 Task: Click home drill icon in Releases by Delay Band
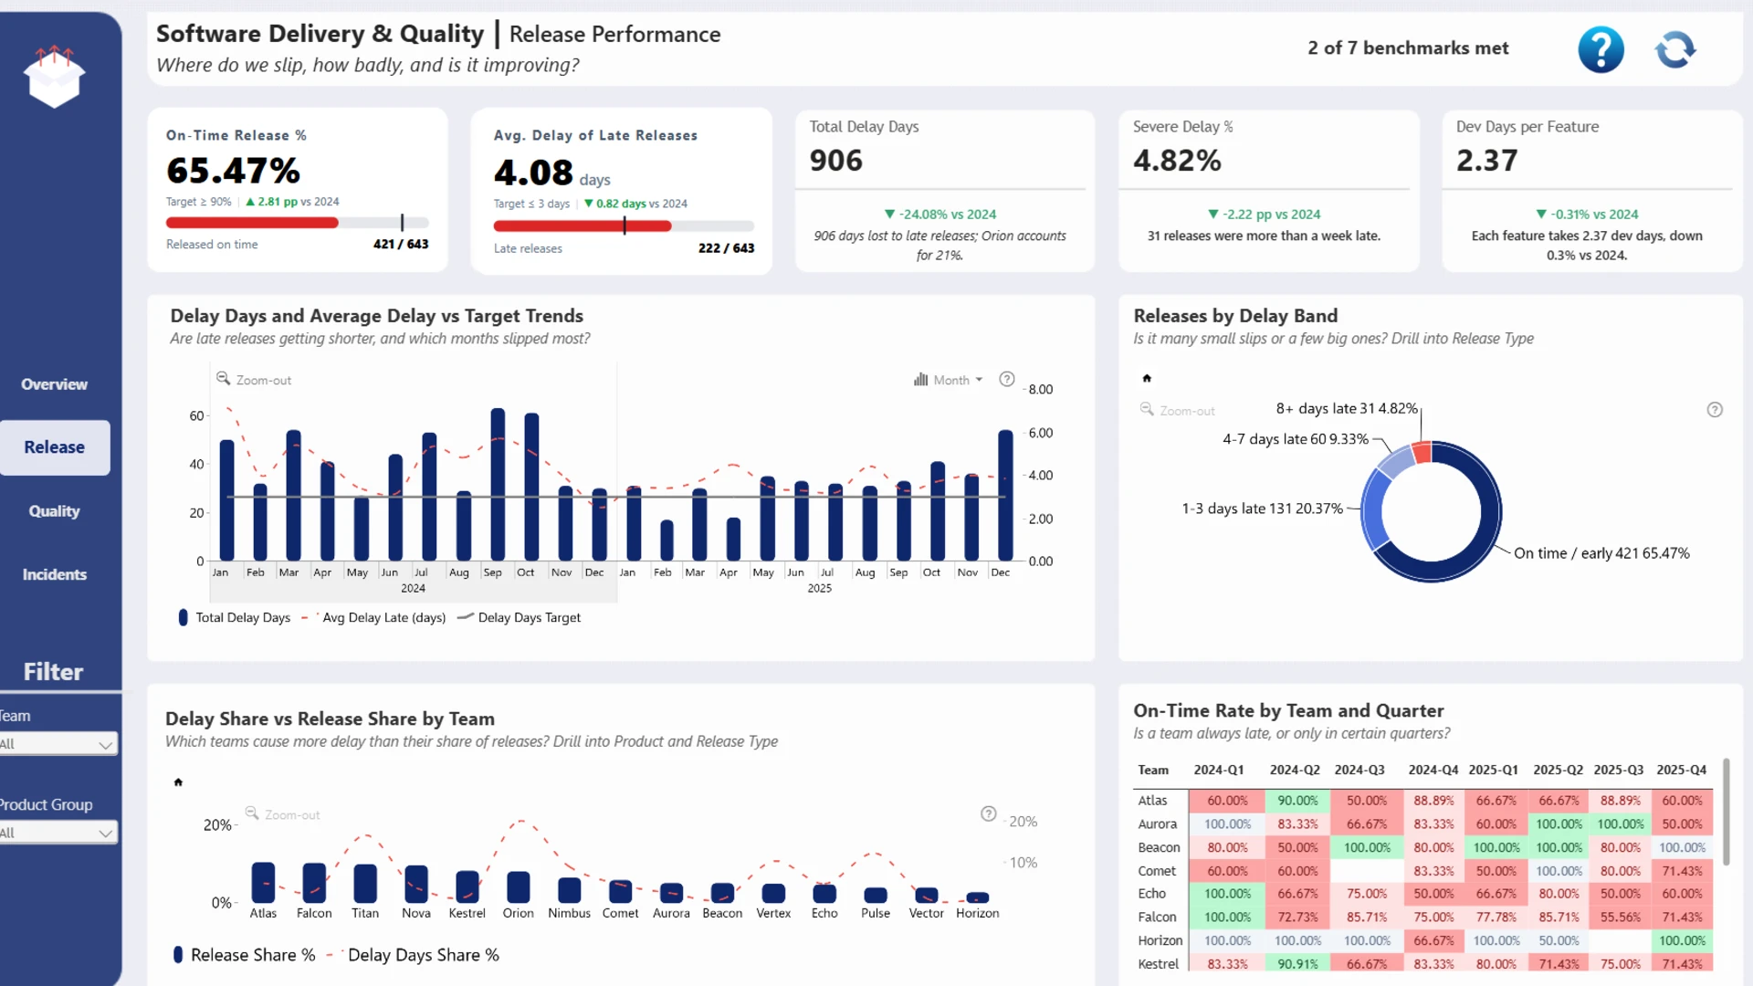[1147, 378]
